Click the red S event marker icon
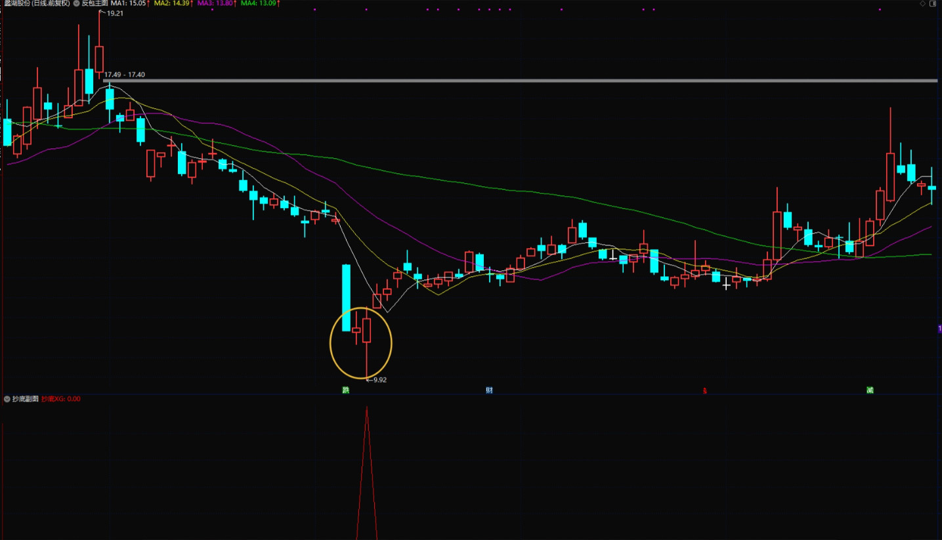 pos(705,390)
